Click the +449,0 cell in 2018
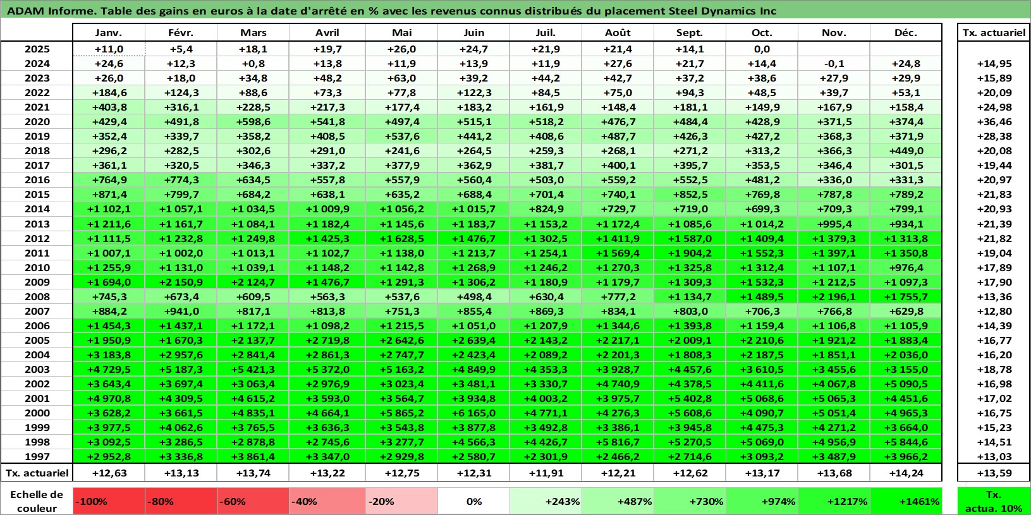1031x515 pixels. (x=906, y=150)
